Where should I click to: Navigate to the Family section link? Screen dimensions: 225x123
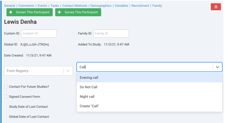(157, 5)
